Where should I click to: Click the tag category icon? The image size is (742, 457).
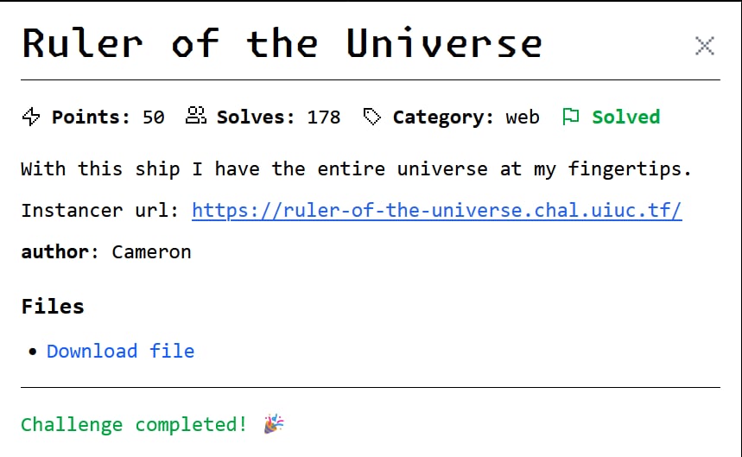(x=372, y=117)
